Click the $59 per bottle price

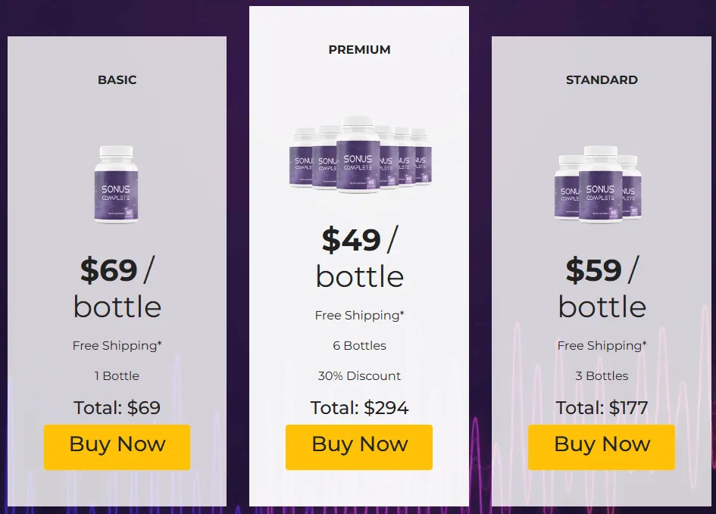click(x=601, y=288)
